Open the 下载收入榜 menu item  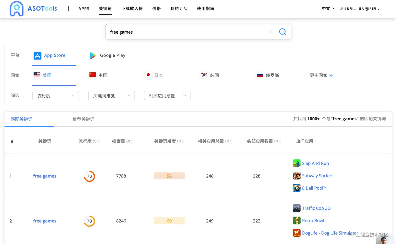tap(132, 9)
